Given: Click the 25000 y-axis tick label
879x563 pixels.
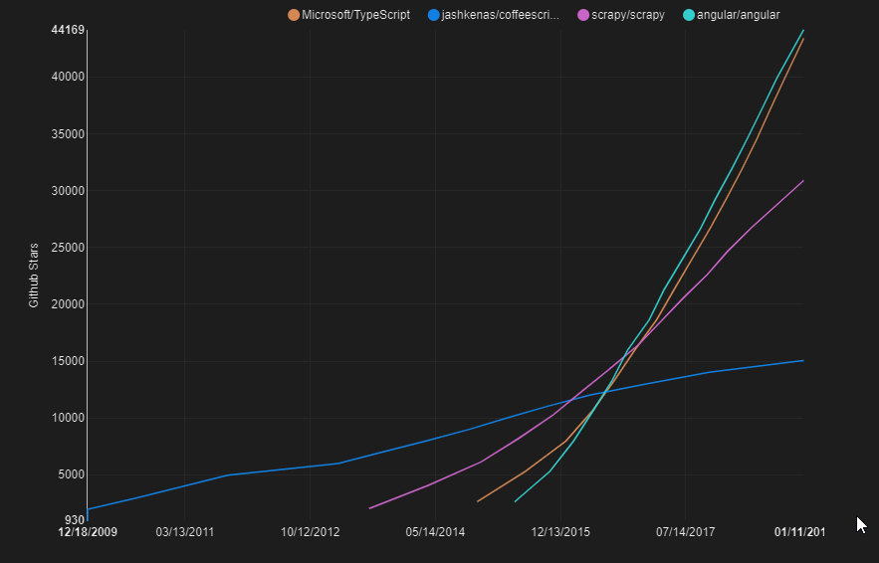Looking at the screenshot, I should (67, 248).
